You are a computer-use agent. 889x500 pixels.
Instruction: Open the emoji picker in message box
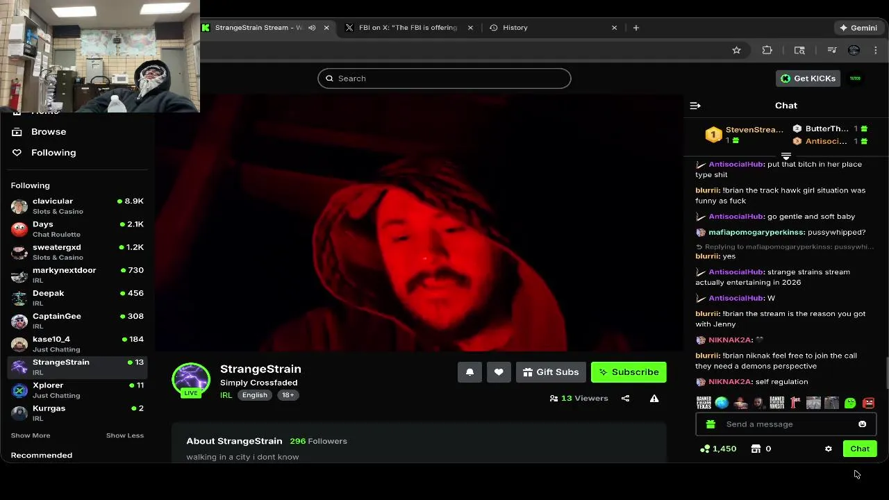[862, 424]
